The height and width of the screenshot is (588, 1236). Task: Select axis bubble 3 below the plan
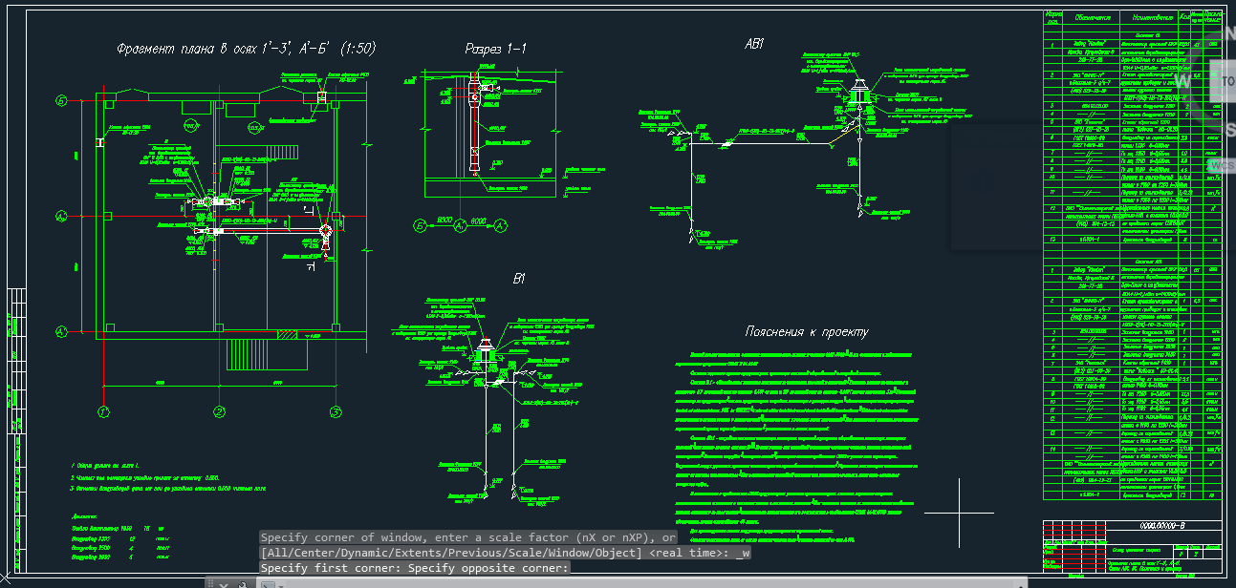(336, 411)
